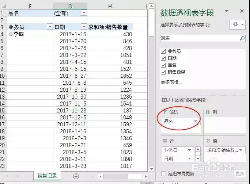Enable 延迟布局更新 checkbox
250x184 pixels.
pos(163,173)
